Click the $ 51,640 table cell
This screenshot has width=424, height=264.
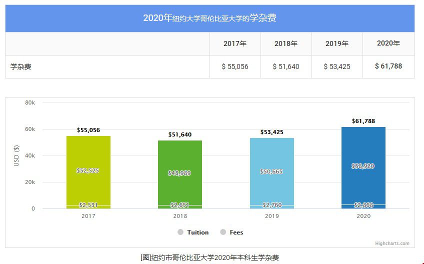(x=286, y=66)
